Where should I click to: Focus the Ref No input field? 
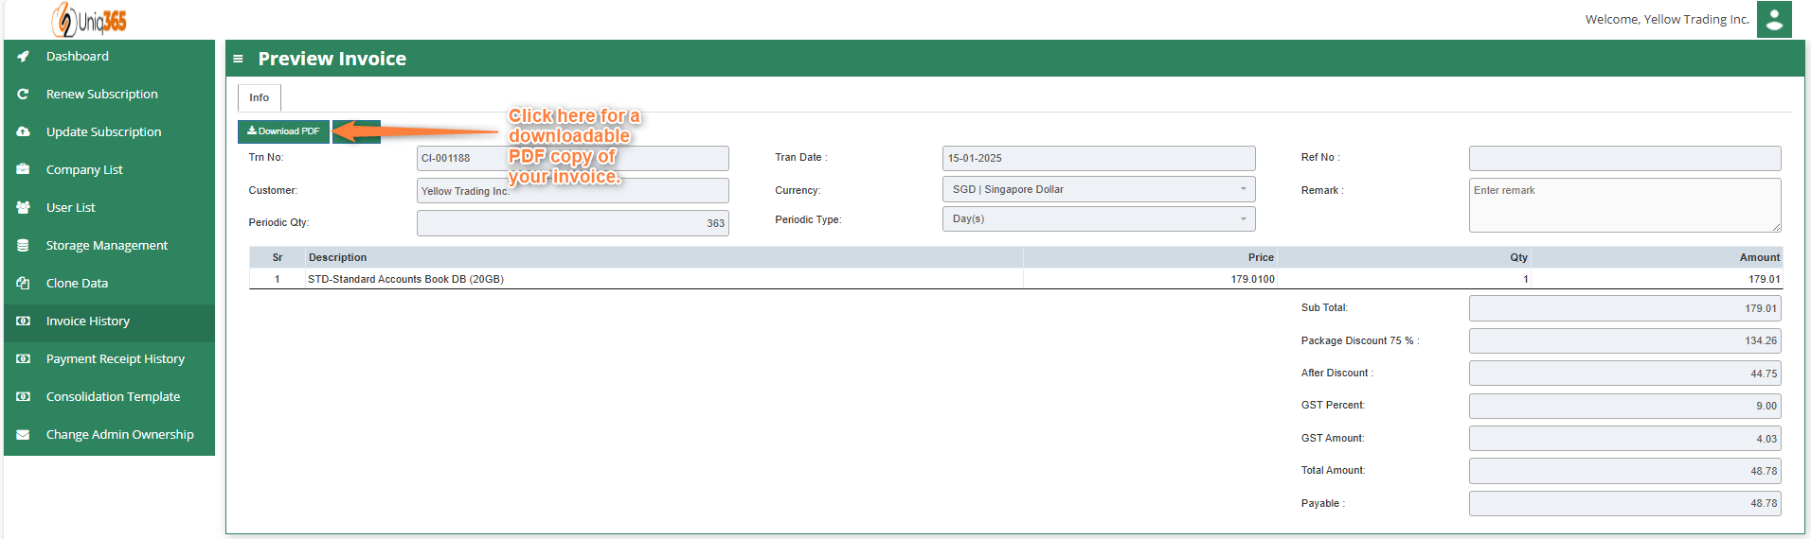pos(1623,158)
